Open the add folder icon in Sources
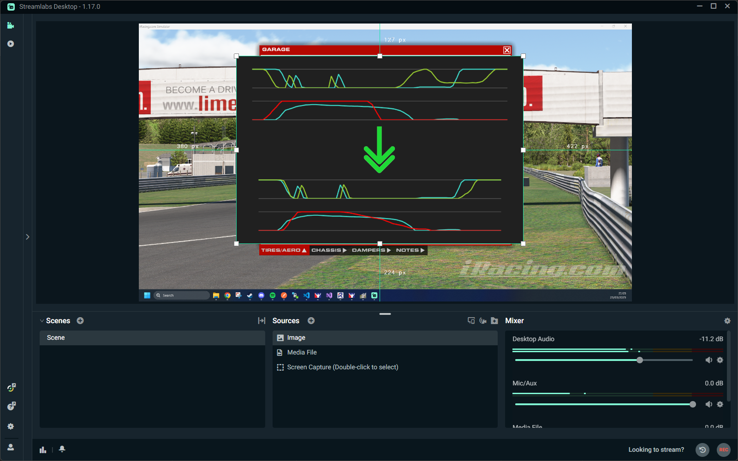 pos(494,320)
